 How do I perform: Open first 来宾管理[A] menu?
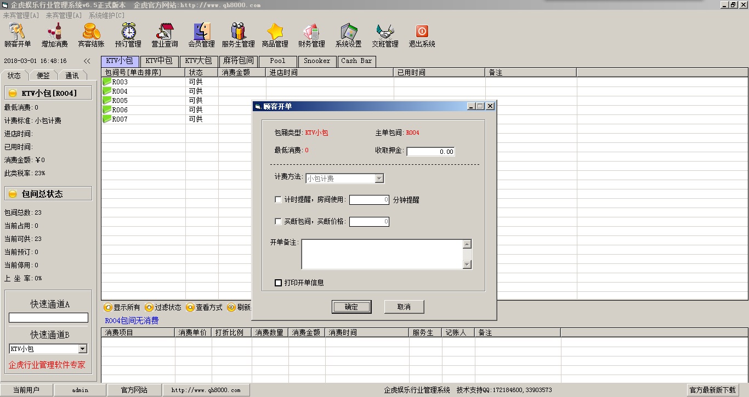[21, 15]
